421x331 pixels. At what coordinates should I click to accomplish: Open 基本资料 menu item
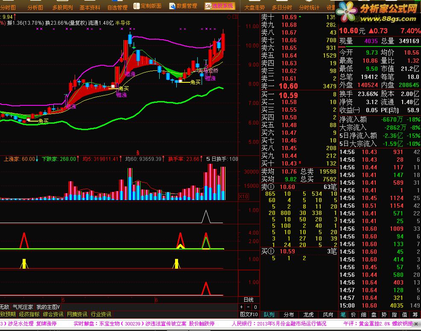[90, 8]
